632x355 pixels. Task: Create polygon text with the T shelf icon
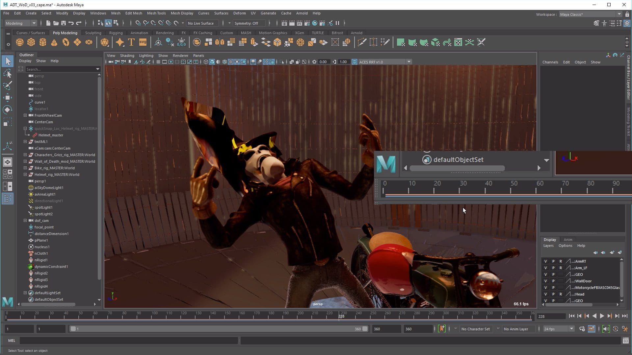click(x=131, y=42)
